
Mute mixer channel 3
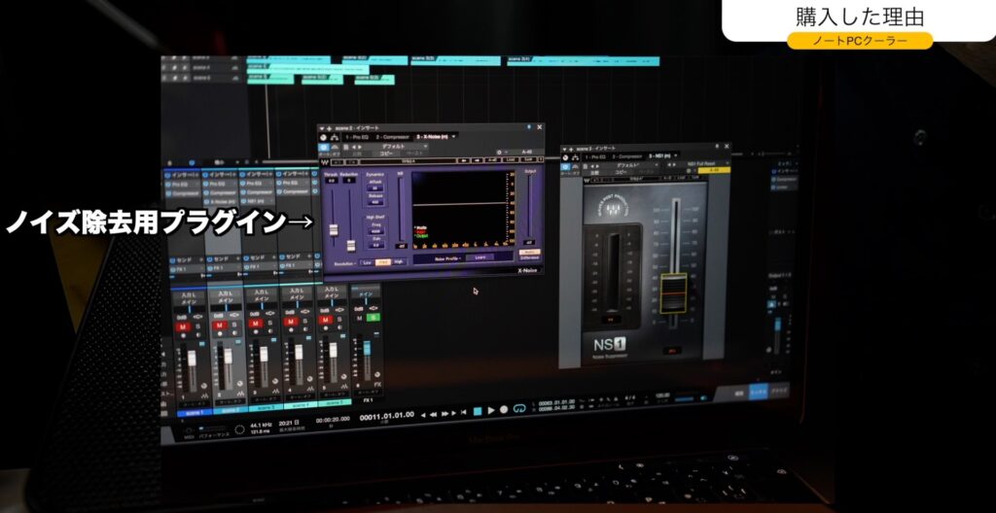[x=256, y=324]
